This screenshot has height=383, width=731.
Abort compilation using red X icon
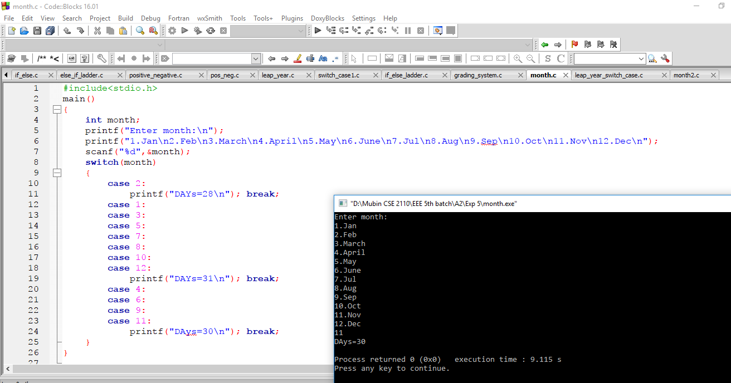coord(223,31)
